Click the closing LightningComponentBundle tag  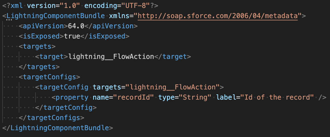pyautogui.click(x=60, y=128)
